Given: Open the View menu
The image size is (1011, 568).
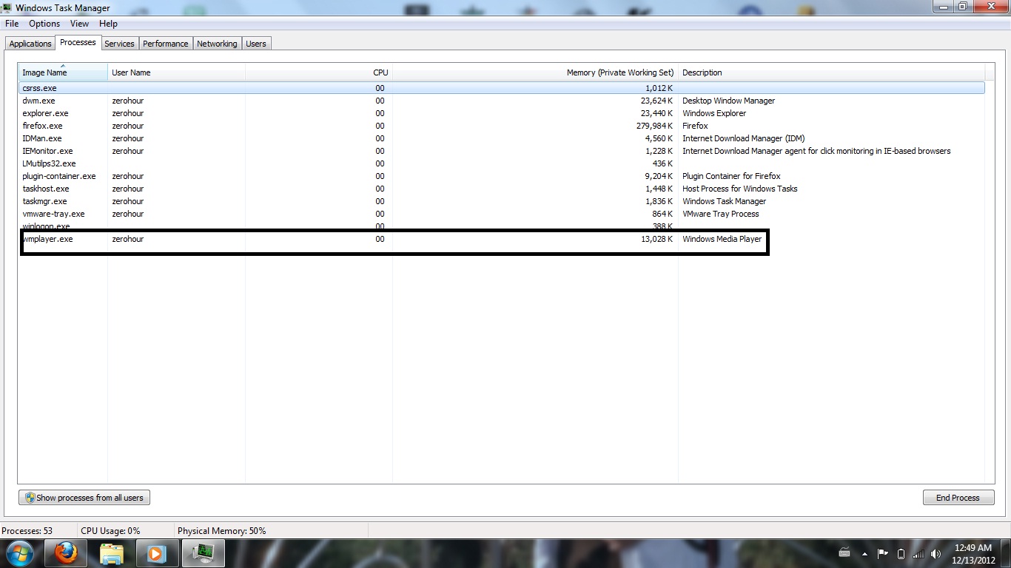Looking at the screenshot, I should point(79,24).
